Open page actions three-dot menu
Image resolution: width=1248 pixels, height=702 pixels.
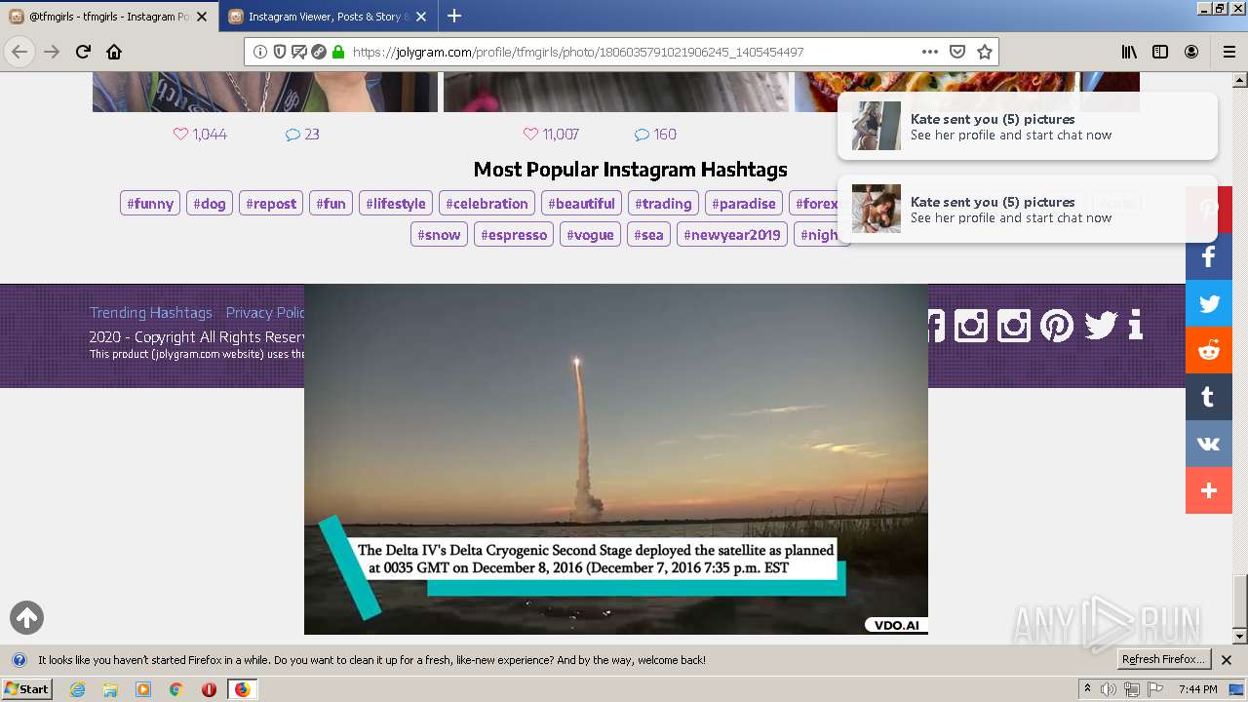930,52
